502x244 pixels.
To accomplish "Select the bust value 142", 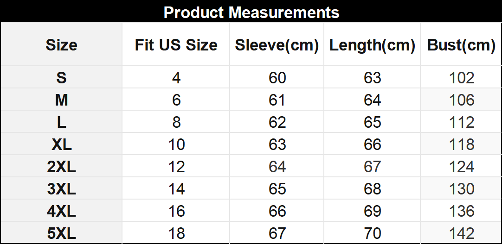I will (x=462, y=233).
